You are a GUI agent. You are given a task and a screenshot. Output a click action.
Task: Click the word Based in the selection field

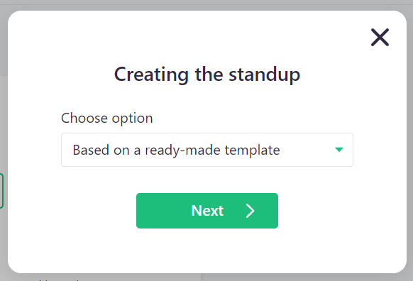coord(91,150)
